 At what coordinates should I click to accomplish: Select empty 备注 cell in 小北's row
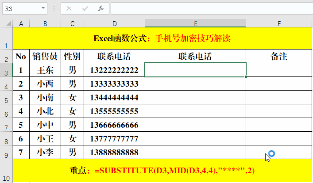279,111
